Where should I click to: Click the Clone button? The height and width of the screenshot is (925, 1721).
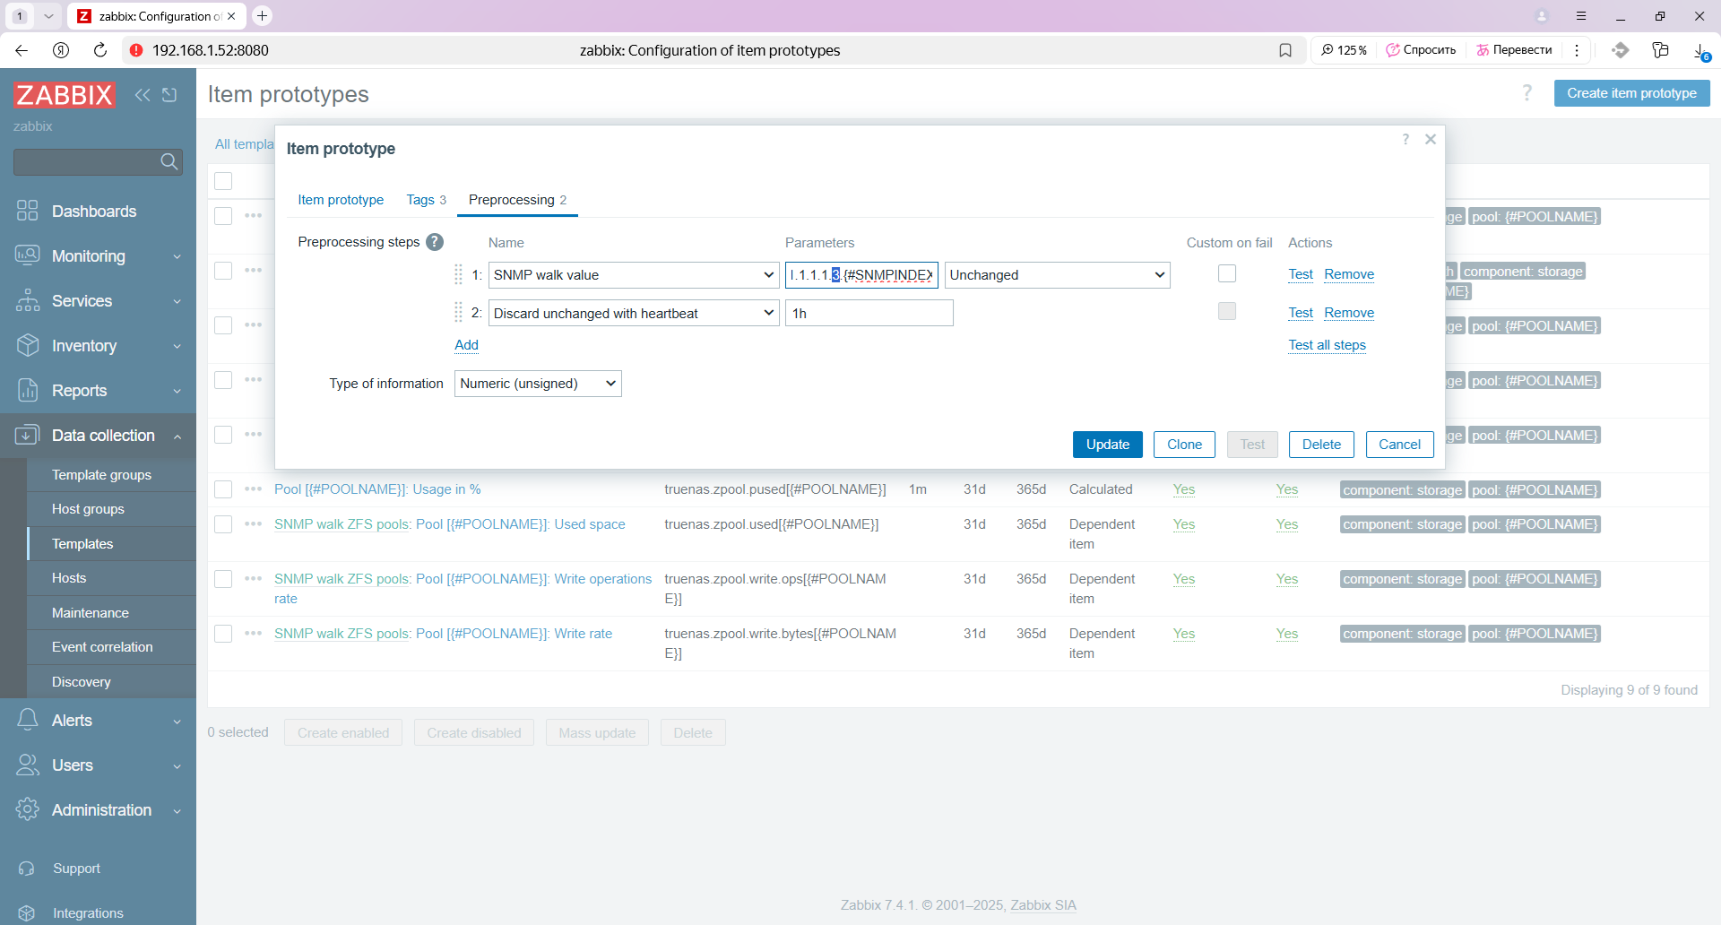pos(1184,445)
